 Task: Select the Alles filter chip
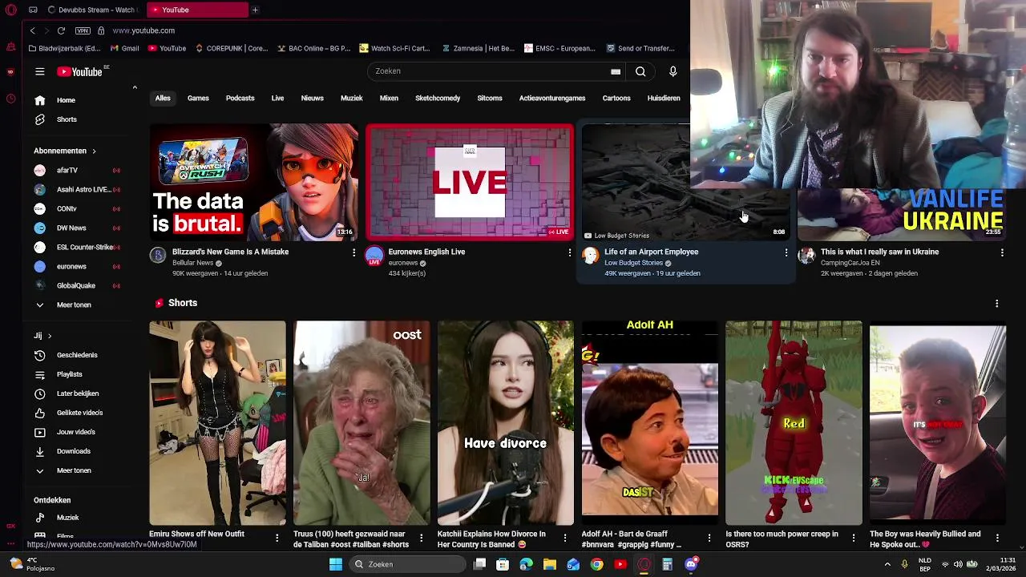tap(163, 98)
